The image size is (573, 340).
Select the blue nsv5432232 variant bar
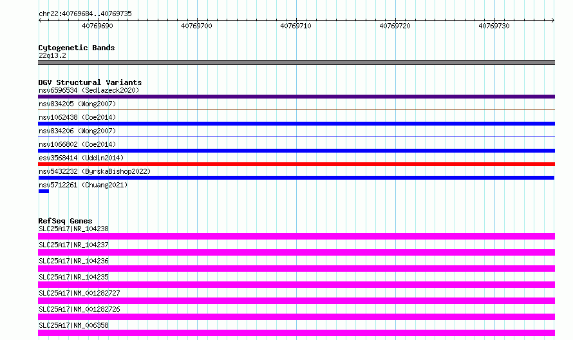pos(296,178)
